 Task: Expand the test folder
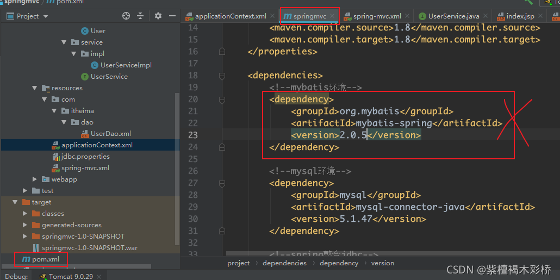coord(24,191)
